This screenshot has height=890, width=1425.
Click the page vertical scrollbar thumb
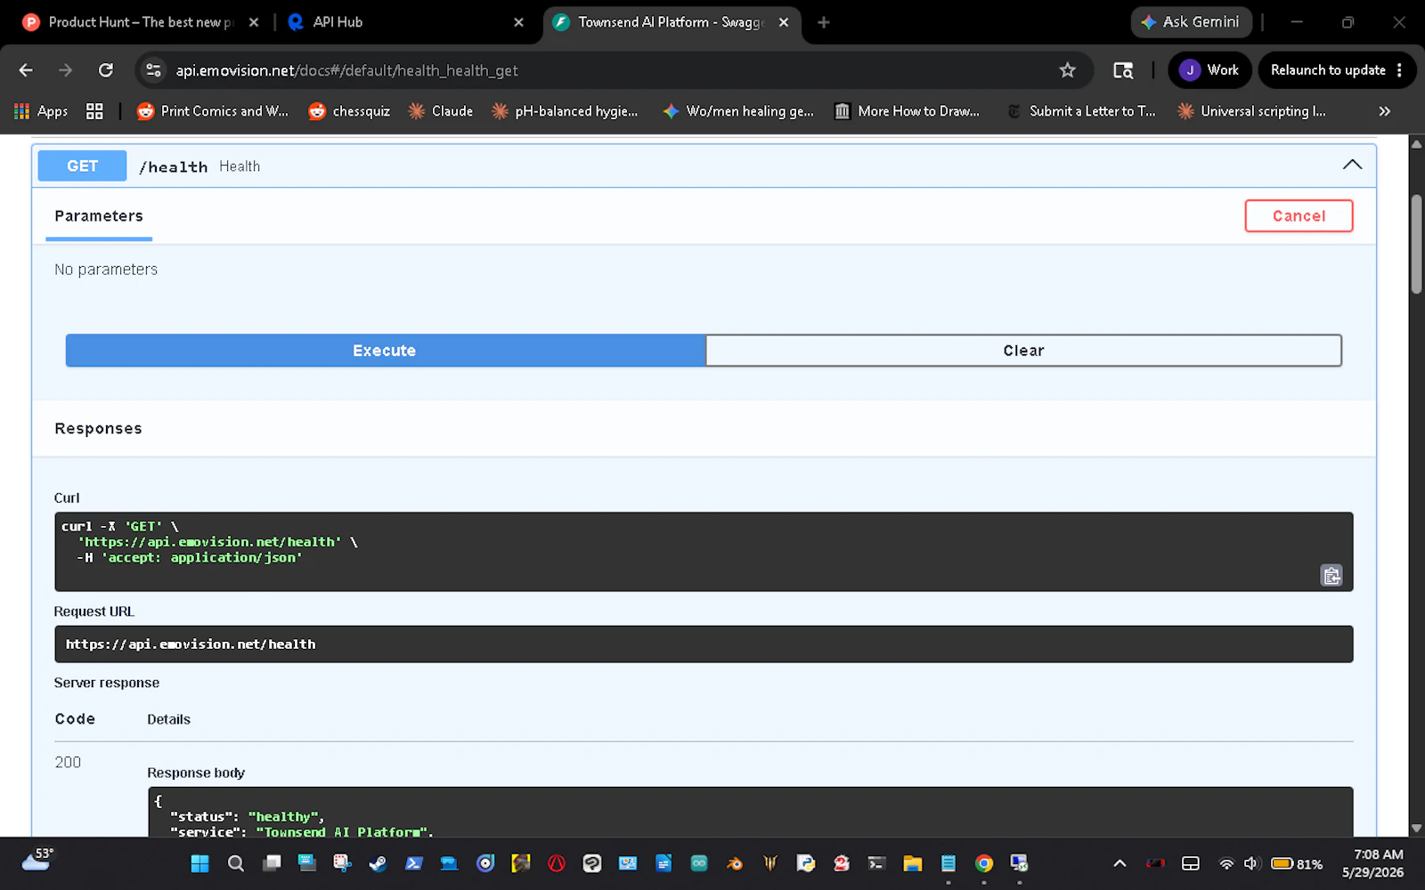[x=1416, y=243]
